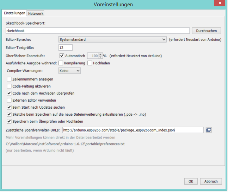
Task: Uncheck Code nach dem Hochladen überprüfen
Action: click(9, 94)
